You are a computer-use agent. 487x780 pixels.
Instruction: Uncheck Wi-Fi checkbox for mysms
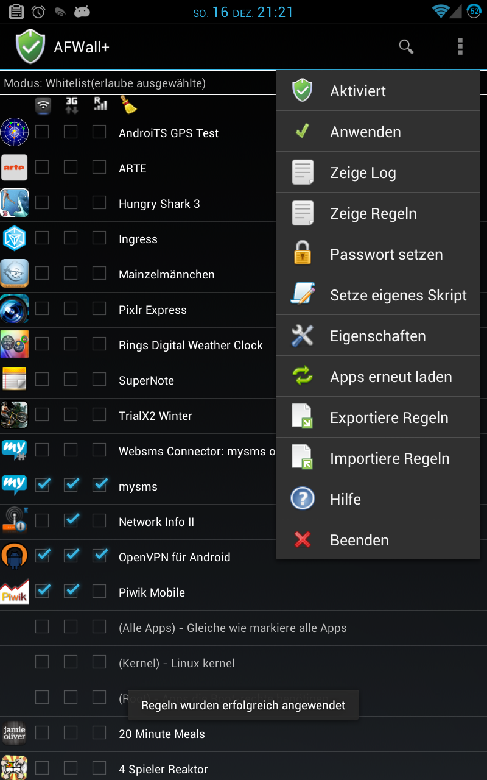click(43, 486)
